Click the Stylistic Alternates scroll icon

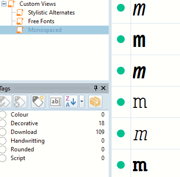(20, 13)
